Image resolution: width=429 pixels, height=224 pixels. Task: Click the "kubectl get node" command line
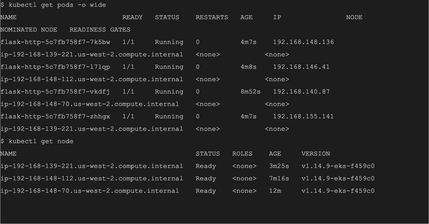[41, 141]
